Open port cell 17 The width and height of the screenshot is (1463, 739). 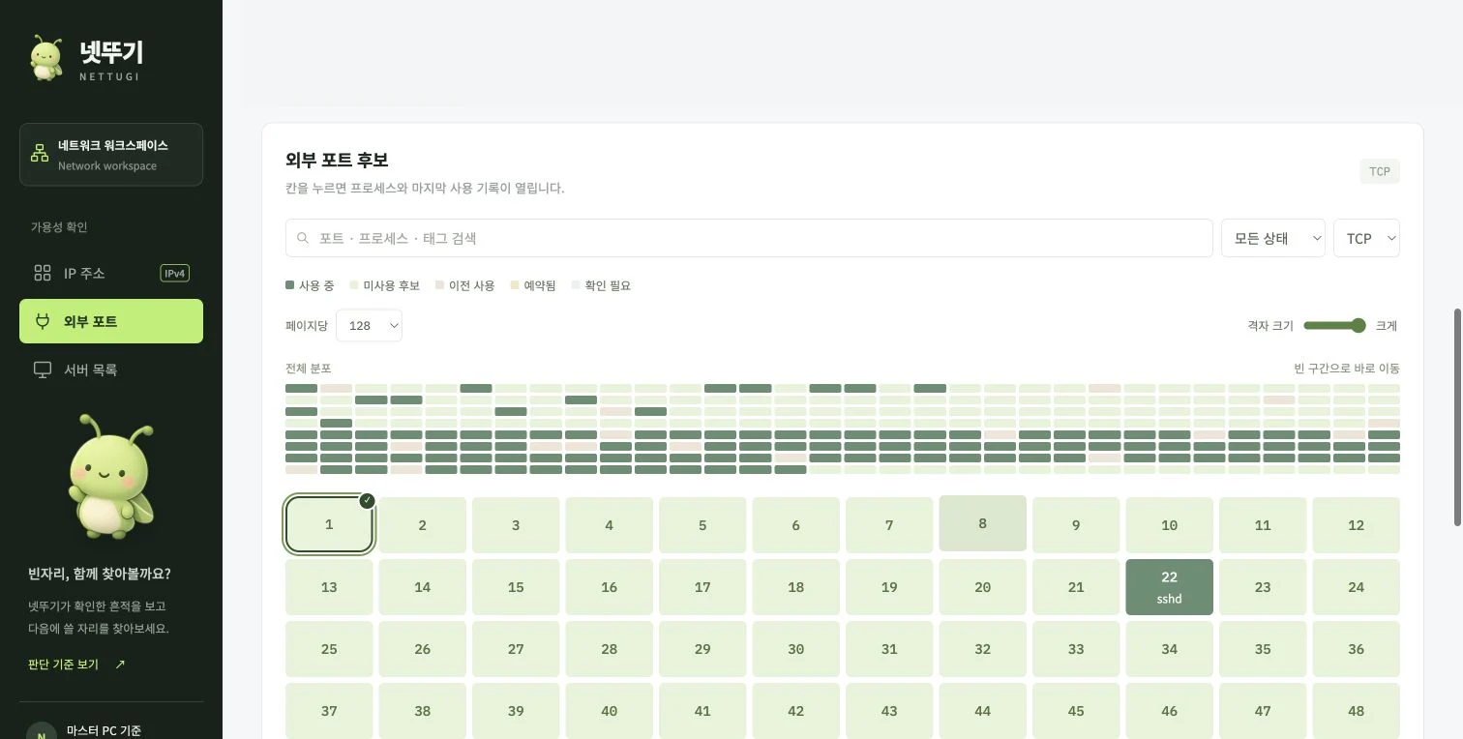point(702,587)
